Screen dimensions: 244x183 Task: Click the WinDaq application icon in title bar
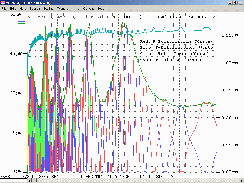[x=3, y=3]
